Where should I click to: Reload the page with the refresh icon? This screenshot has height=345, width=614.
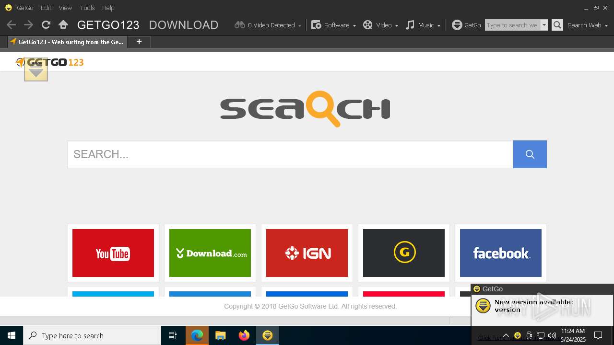click(x=46, y=25)
